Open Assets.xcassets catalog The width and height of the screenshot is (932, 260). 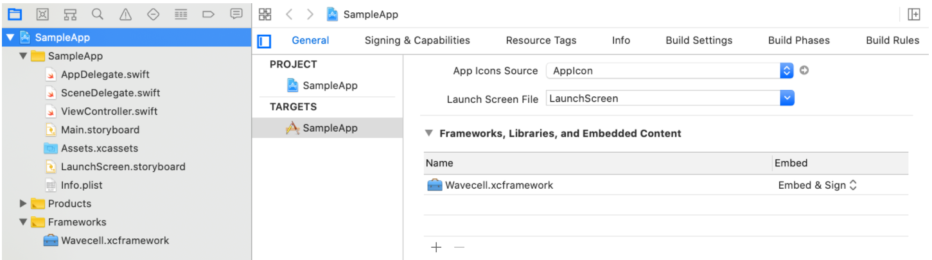click(91, 148)
